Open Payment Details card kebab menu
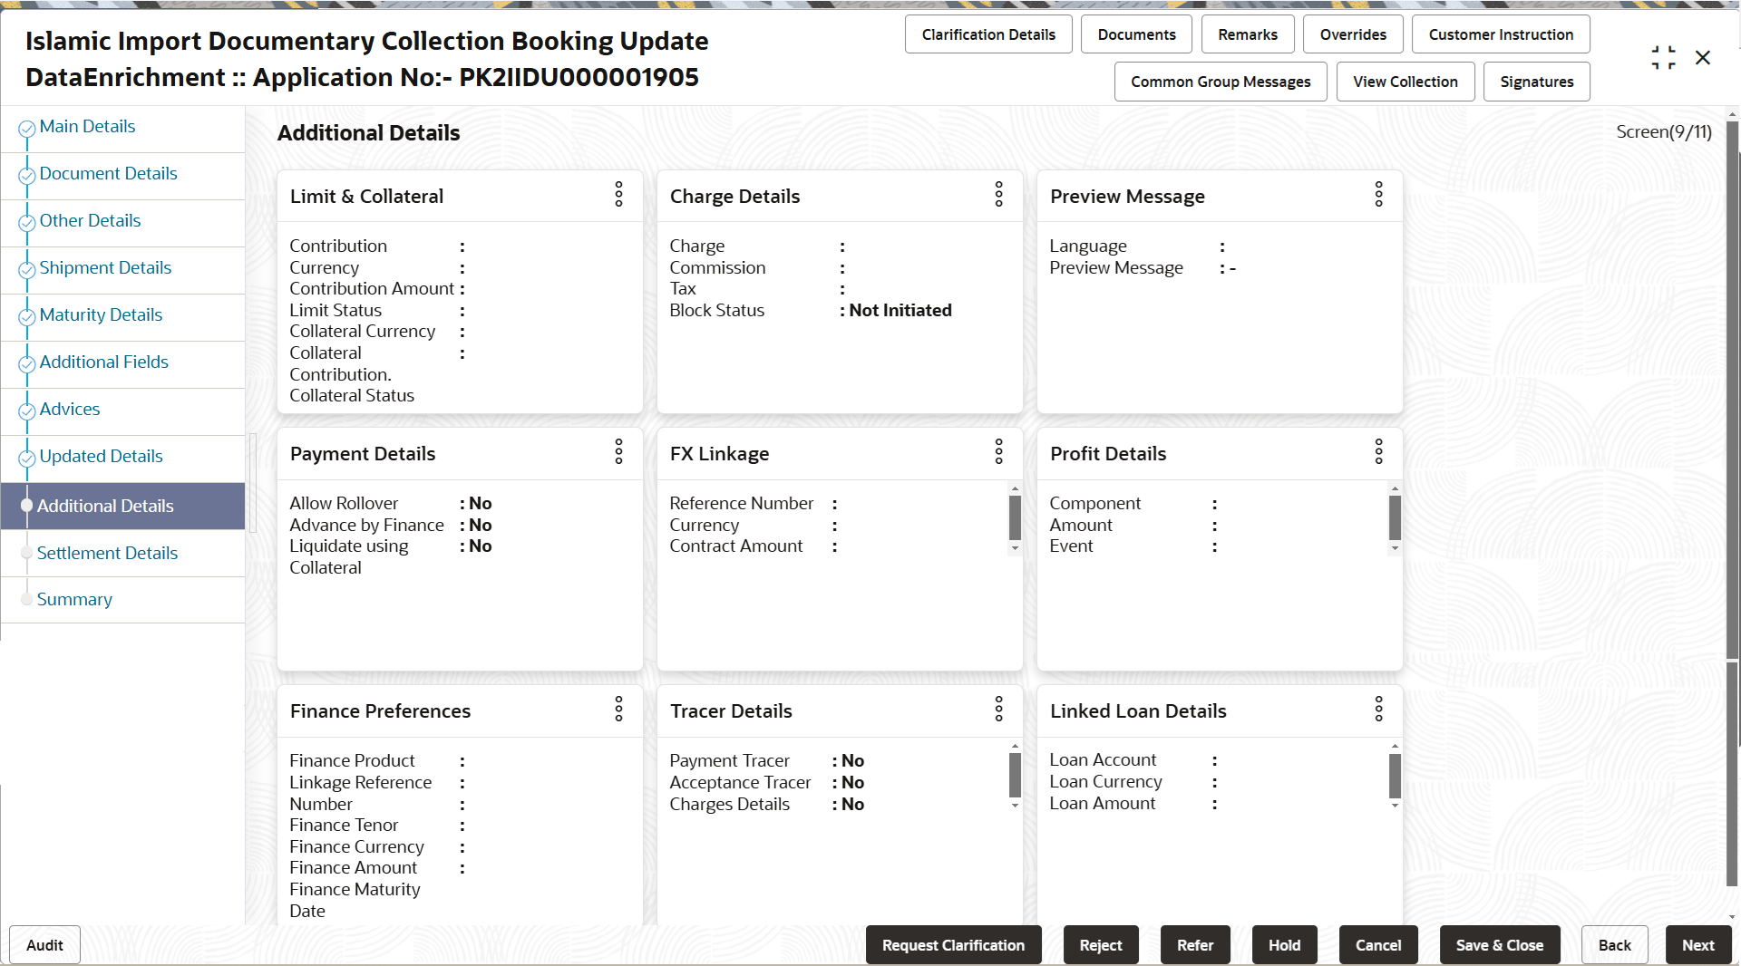This screenshot has height=966, width=1741. point(619,451)
